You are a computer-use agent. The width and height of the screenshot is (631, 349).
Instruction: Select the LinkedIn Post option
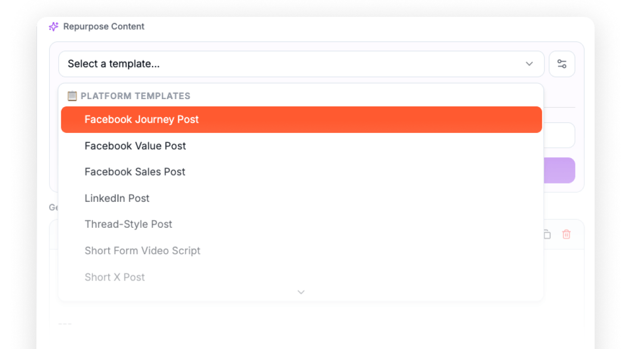click(301, 198)
